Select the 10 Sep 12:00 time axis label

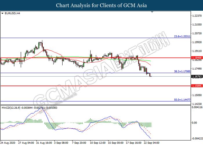pyautogui.click(x=98, y=143)
